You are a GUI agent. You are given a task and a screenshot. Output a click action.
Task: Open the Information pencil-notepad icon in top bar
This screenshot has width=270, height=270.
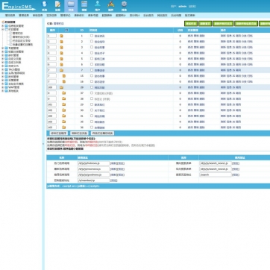(x=57, y=6)
